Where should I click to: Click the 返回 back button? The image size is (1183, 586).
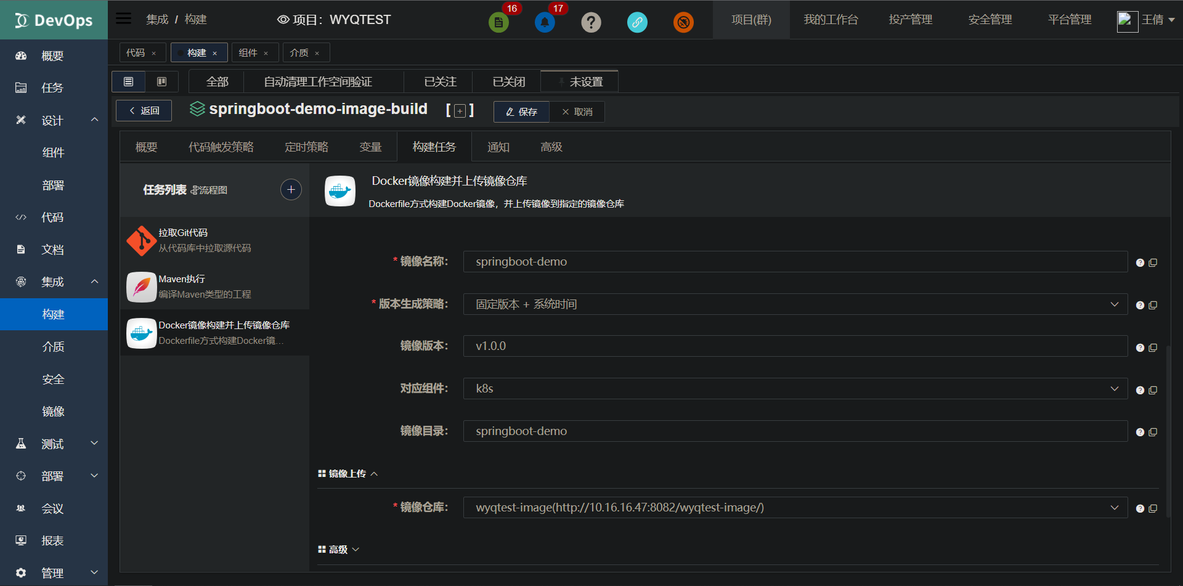coord(144,110)
